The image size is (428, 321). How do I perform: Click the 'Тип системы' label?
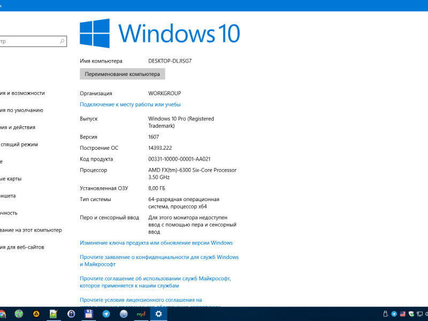tap(96, 200)
